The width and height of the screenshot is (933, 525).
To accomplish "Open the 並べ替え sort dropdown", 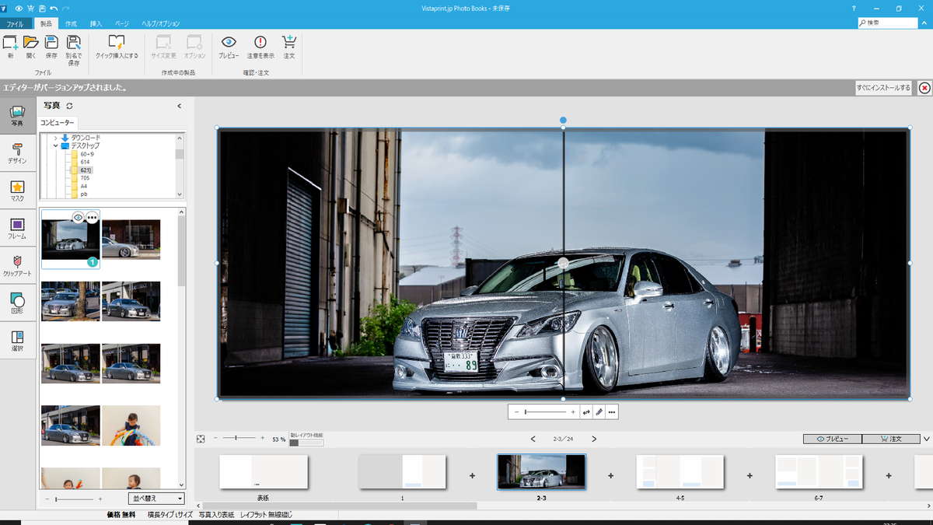I will pyautogui.click(x=156, y=499).
